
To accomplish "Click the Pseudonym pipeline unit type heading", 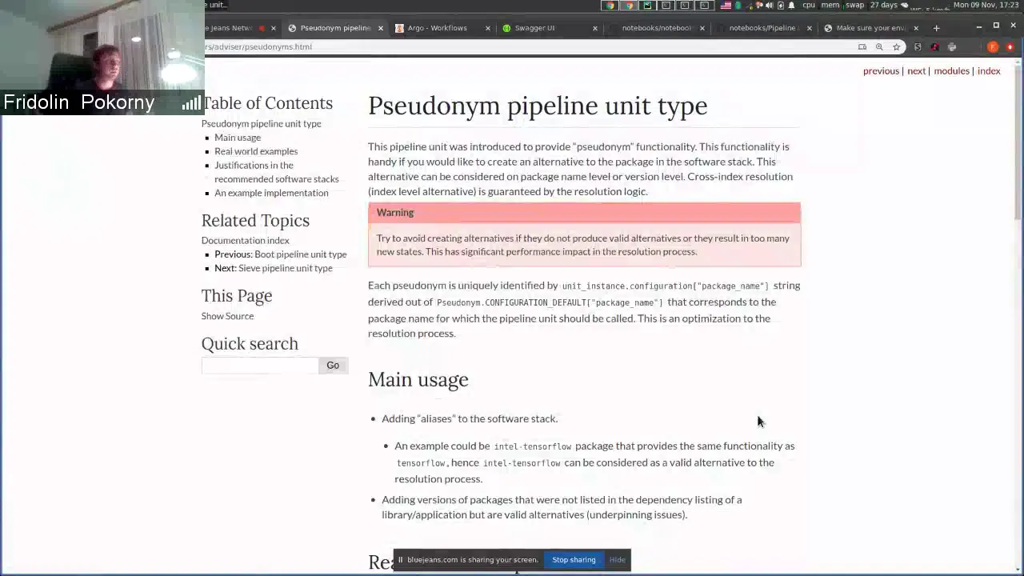I will coord(538,106).
